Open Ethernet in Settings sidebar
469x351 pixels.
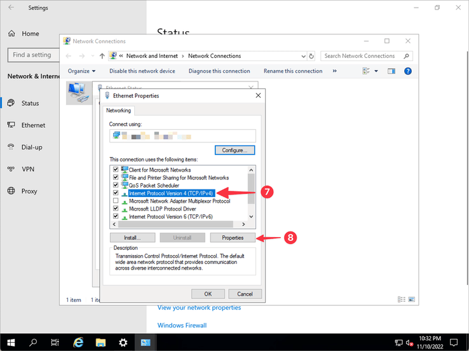point(33,125)
